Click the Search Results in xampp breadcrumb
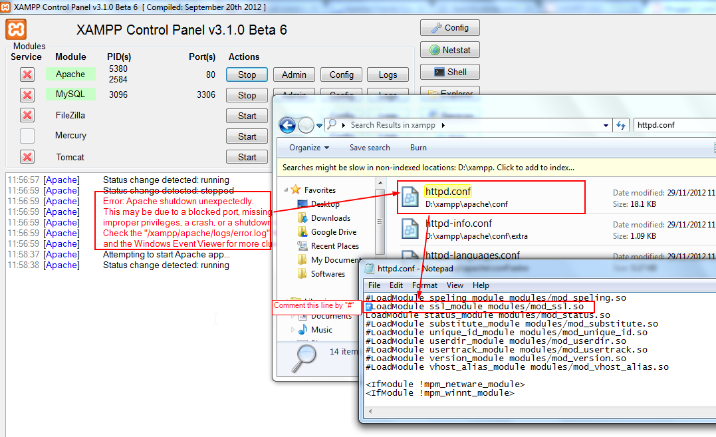 pos(393,125)
